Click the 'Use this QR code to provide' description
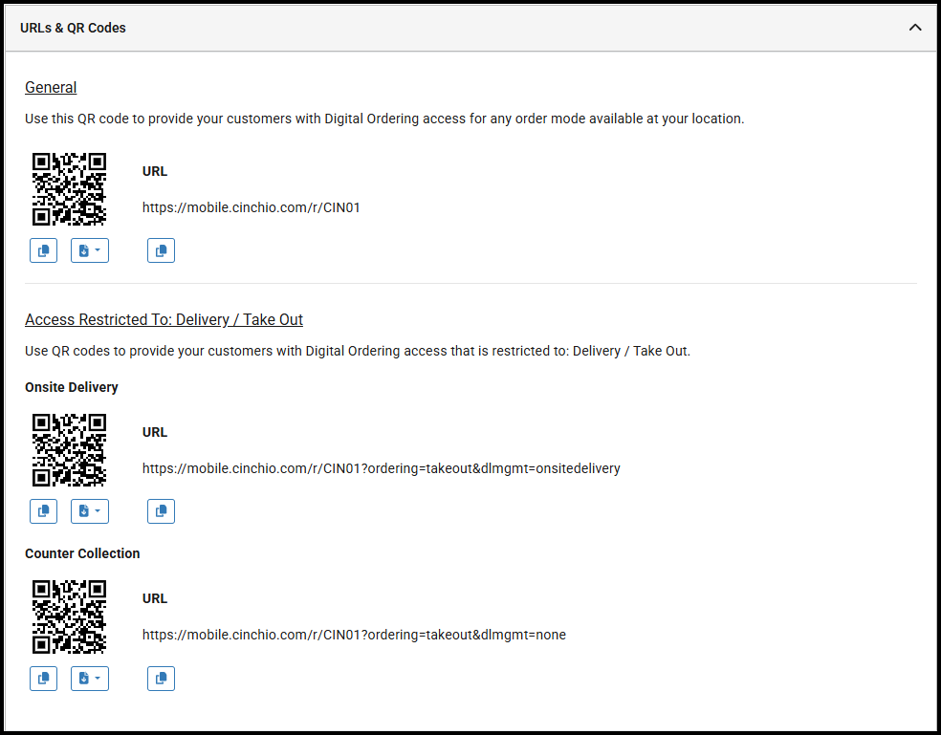The height and width of the screenshot is (735, 941). click(x=384, y=119)
